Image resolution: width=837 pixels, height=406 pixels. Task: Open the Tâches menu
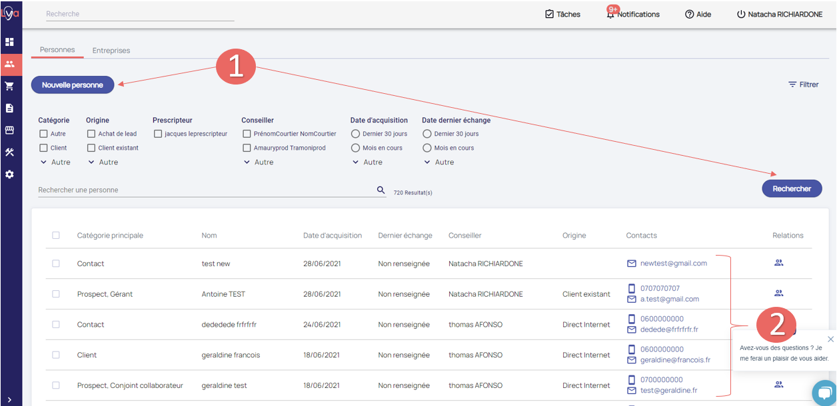coord(562,14)
